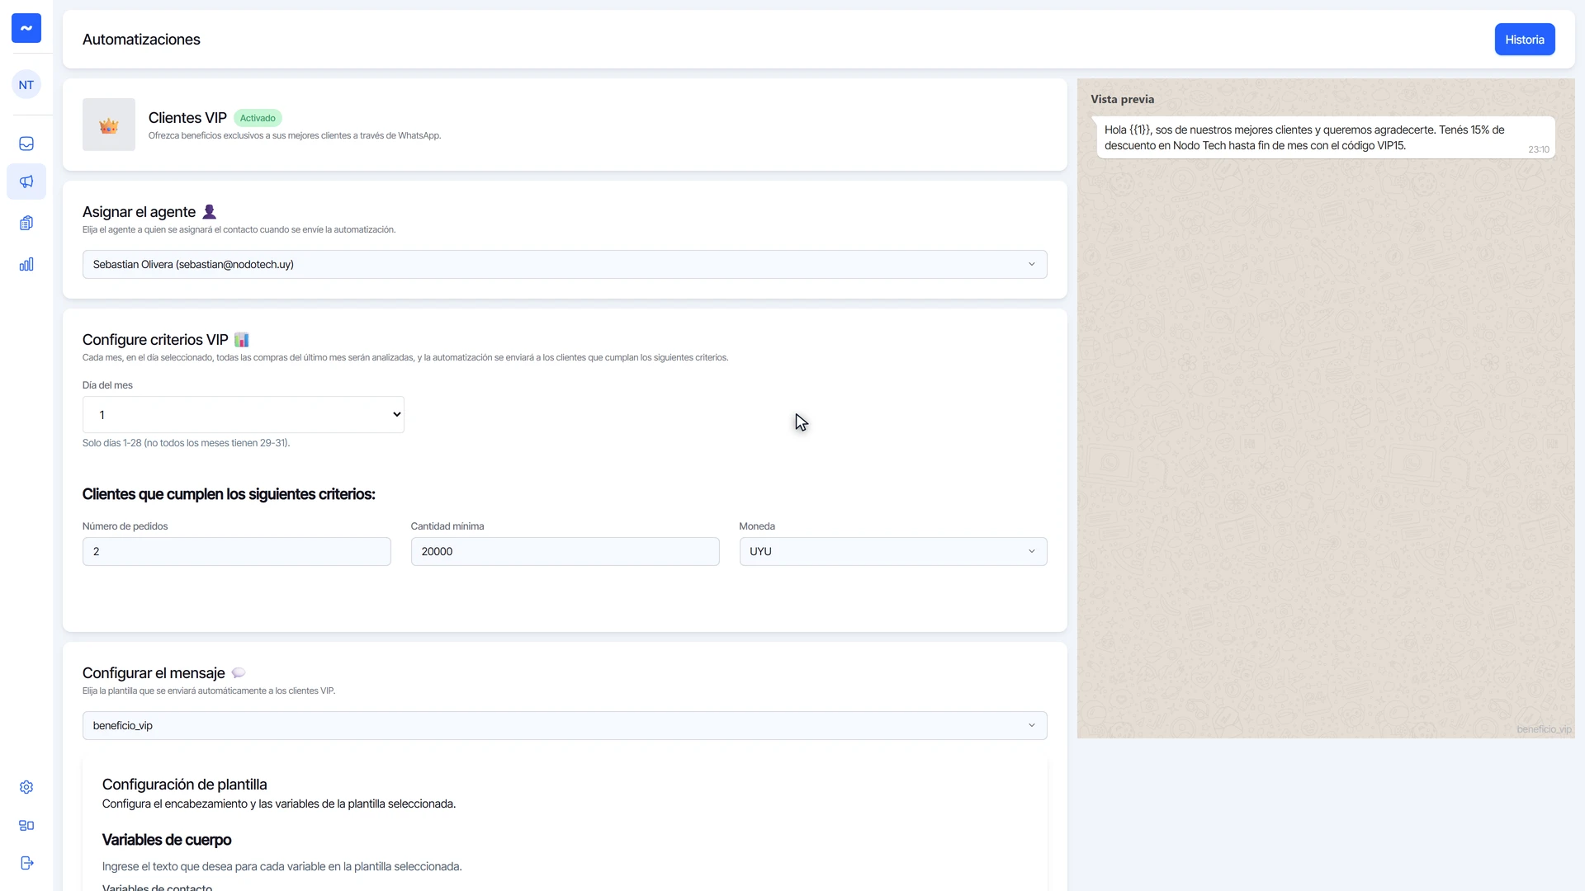This screenshot has height=891, width=1585.
Task: Click the Activado status badge
Action: pyautogui.click(x=258, y=118)
